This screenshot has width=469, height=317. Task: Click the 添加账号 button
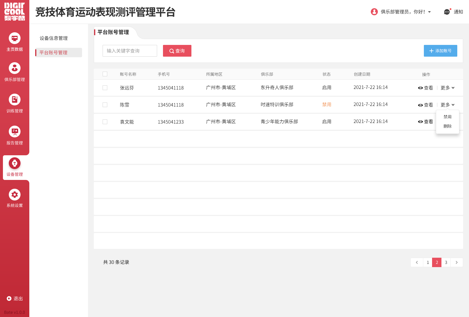click(441, 51)
